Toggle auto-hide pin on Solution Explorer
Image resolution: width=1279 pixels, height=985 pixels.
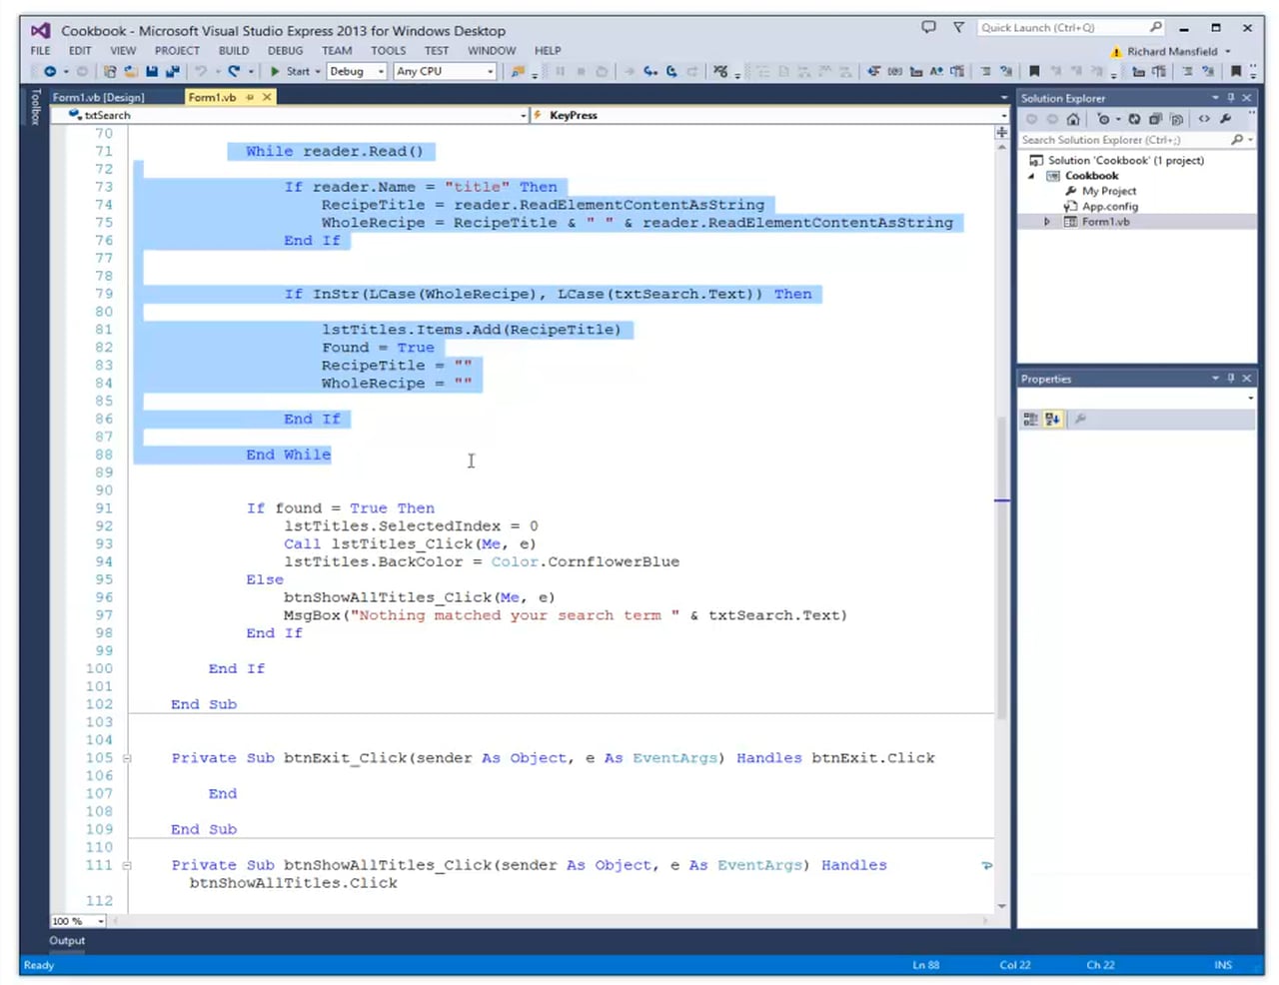(1230, 98)
